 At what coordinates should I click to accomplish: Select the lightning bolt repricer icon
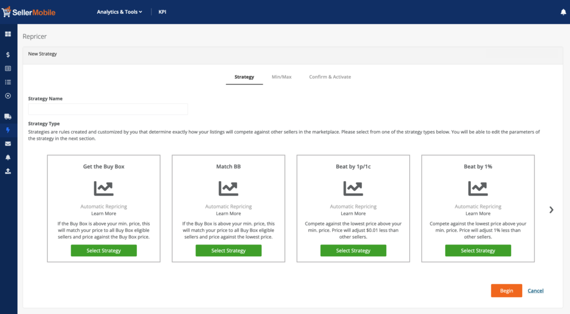8,130
